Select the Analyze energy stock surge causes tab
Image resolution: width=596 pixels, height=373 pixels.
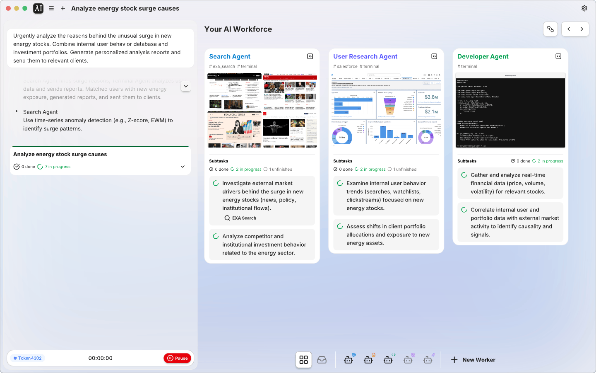[x=125, y=8]
